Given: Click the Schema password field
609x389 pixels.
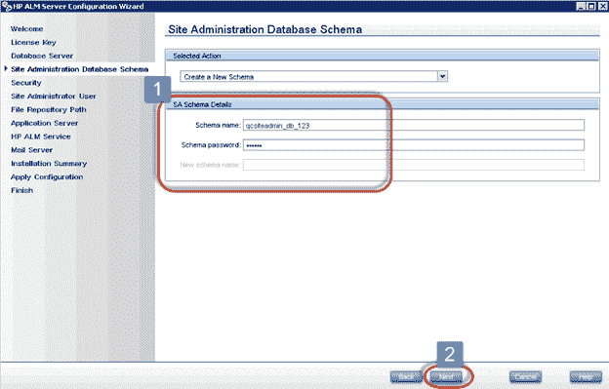Looking at the screenshot, I should [413, 145].
